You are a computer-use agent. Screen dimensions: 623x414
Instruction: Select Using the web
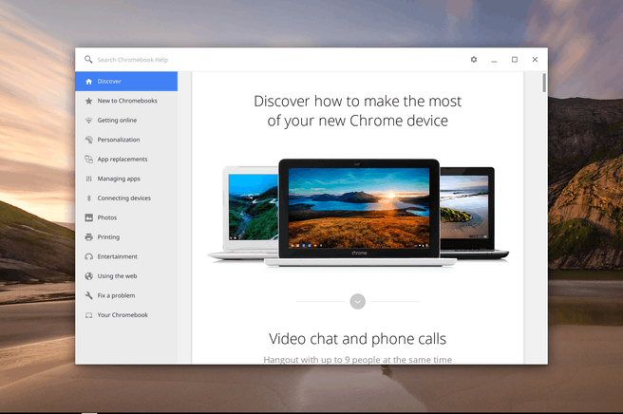click(x=126, y=276)
